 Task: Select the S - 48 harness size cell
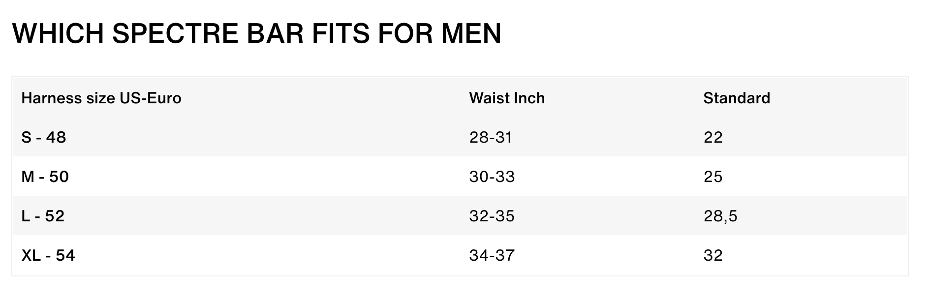click(44, 137)
